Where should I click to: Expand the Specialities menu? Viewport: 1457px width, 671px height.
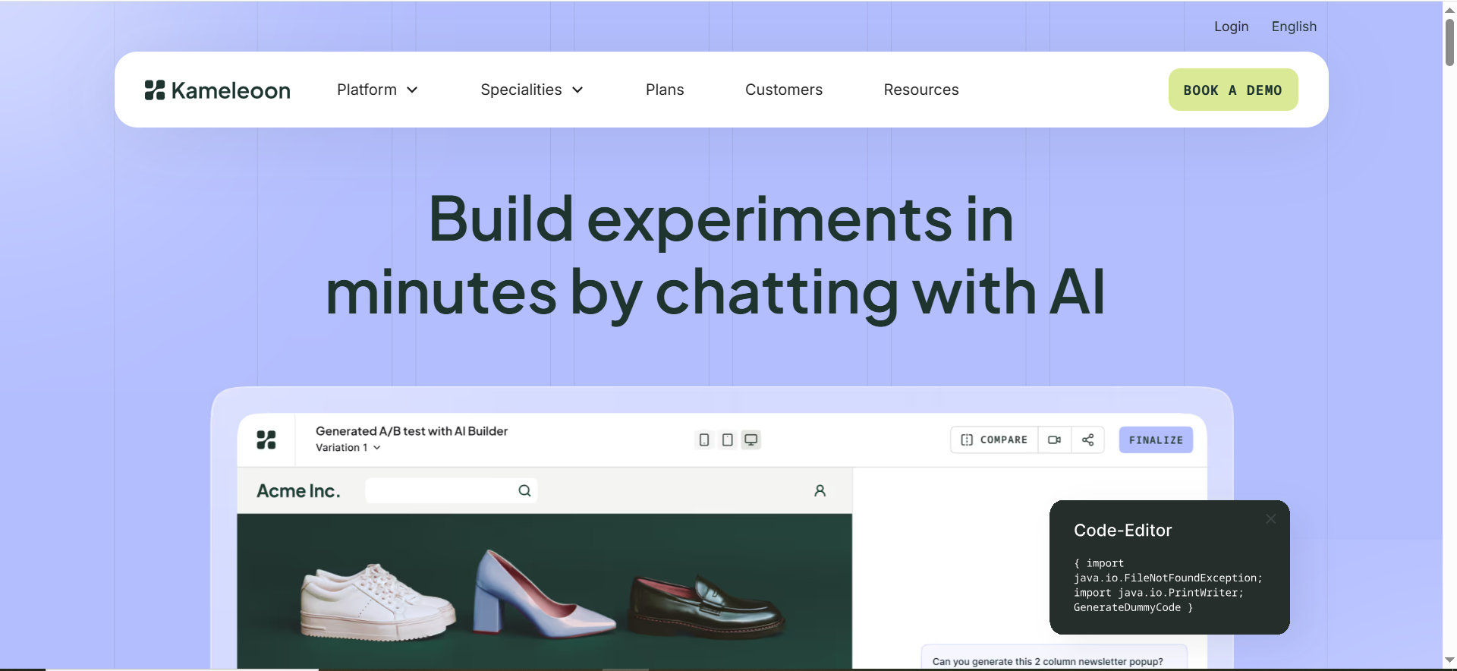(x=532, y=90)
